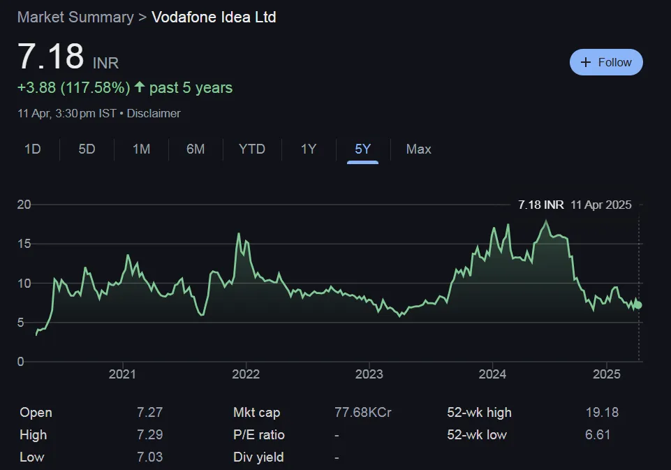Click the green endpoint dot on chart
Viewport: 671px width, 470px height.
click(638, 304)
